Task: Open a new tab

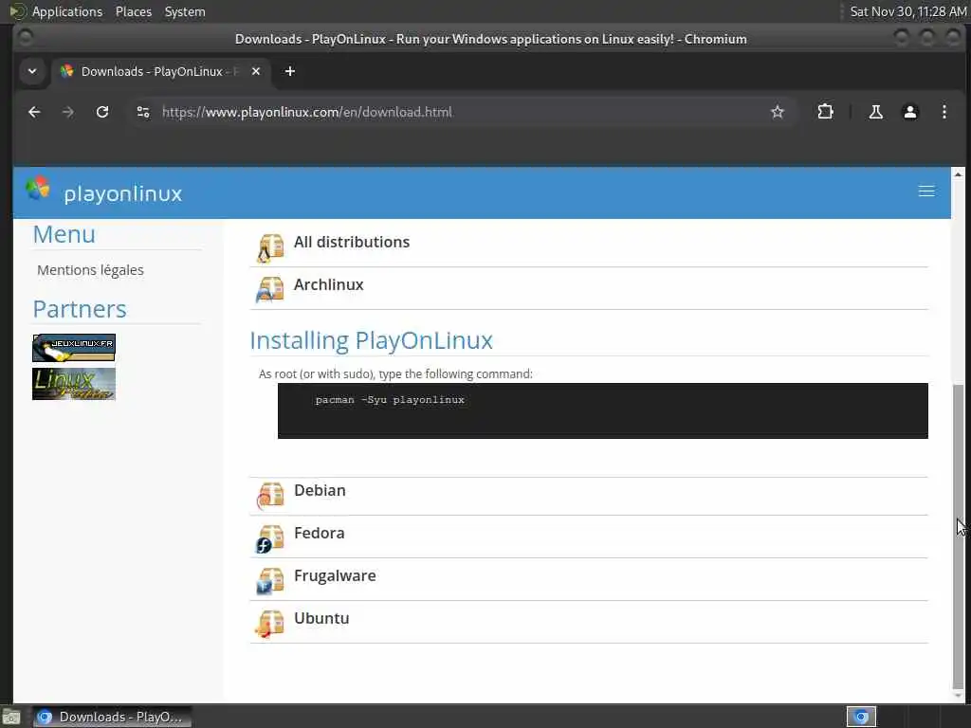Action: pyautogui.click(x=290, y=71)
